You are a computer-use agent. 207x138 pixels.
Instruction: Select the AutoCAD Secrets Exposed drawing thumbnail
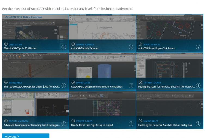(x=102, y=27)
